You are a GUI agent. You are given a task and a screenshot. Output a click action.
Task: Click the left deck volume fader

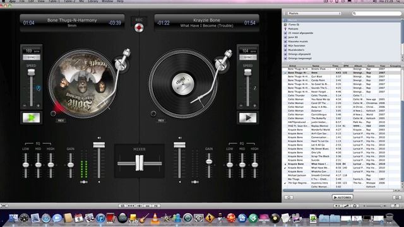pyautogui.click(x=99, y=145)
